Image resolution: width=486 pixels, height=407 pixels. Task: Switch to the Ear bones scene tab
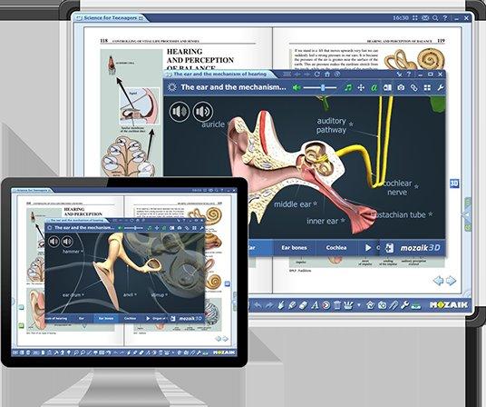[294, 248]
